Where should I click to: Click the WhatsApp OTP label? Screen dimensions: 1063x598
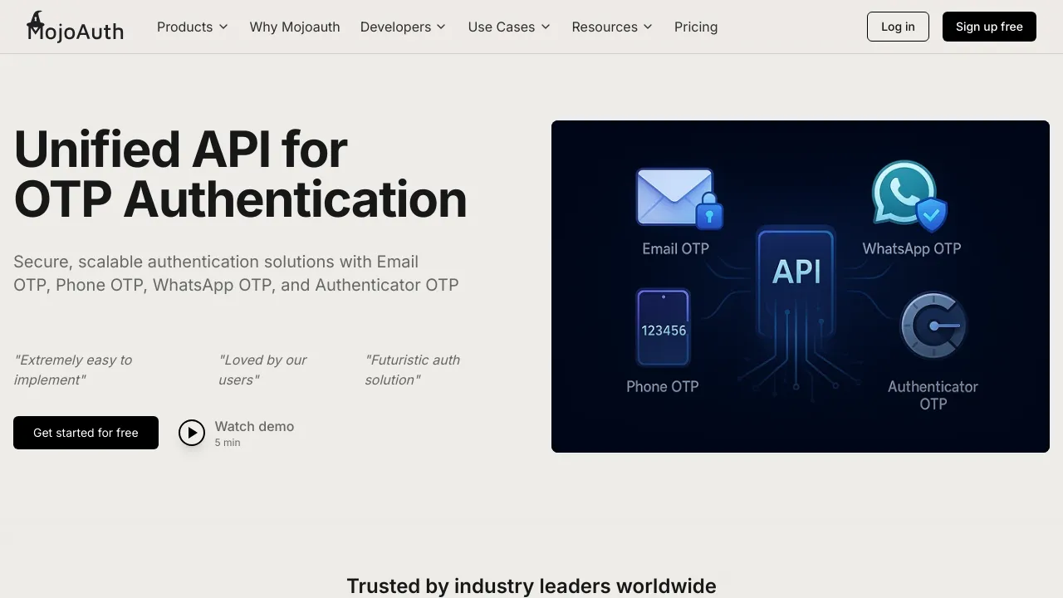(x=912, y=248)
